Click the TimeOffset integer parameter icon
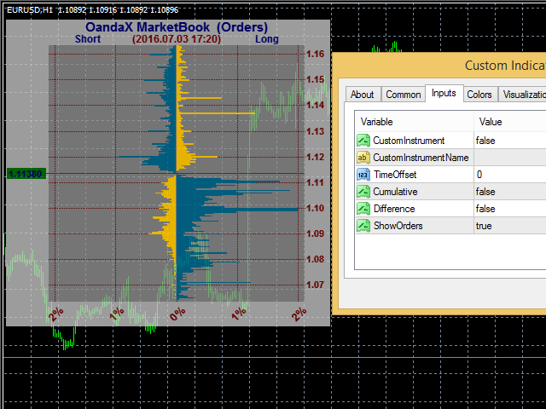 pyautogui.click(x=363, y=175)
